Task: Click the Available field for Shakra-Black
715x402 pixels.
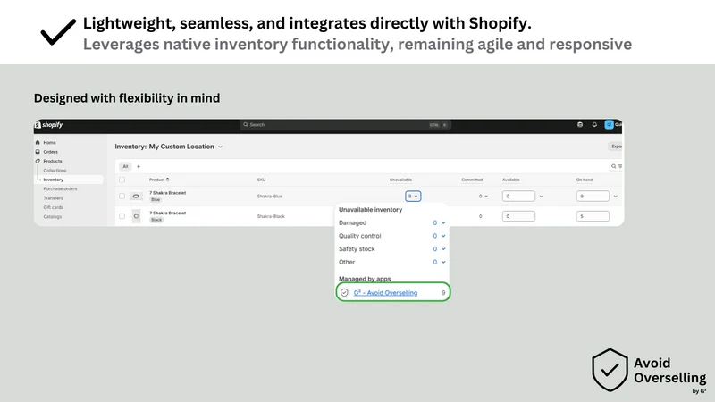Action: click(x=518, y=216)
